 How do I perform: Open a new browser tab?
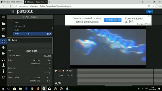[x=50, y=2]
